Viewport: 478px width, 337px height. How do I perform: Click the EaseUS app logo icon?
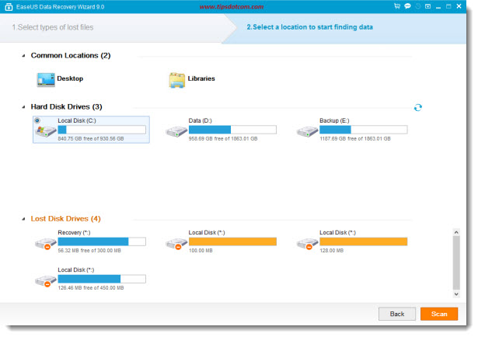[x=9, y=7]
